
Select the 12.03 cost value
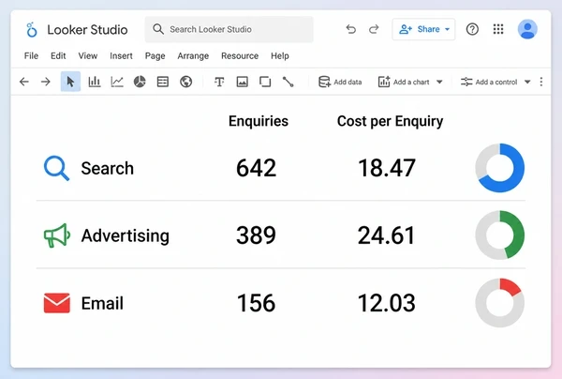(x=387, y=303)
